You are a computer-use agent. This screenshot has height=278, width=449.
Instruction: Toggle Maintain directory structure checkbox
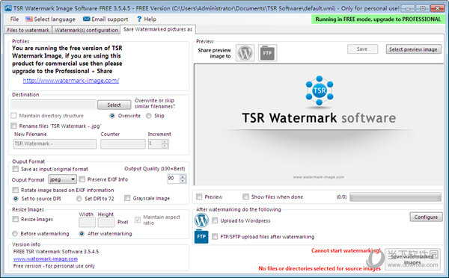pos(13,116)
